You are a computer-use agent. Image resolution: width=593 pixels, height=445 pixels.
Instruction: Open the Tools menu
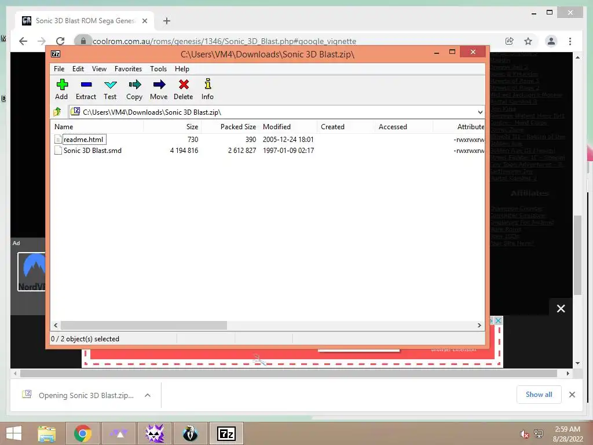coord(159,69)
